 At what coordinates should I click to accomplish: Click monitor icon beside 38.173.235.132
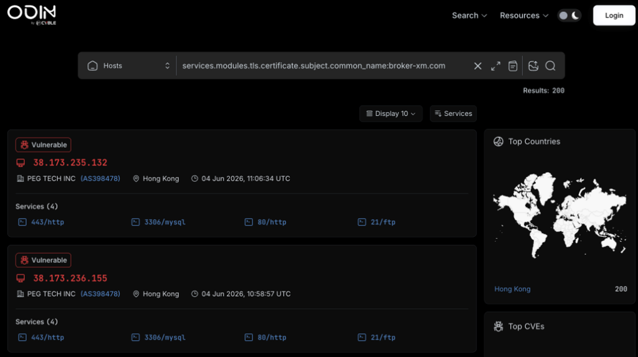pos(21,163)
